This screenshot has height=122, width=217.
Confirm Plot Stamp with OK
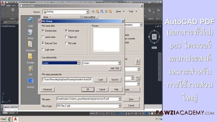click(88, 89)
